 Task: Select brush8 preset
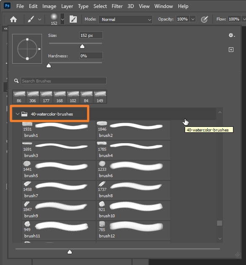tap(133, 190)
